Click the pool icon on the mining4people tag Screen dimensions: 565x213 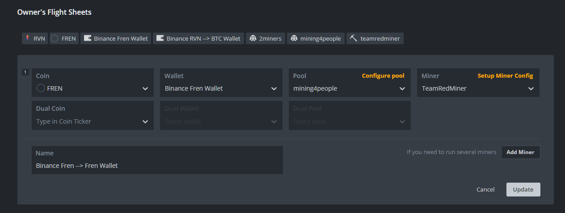[x=294, y=38]
